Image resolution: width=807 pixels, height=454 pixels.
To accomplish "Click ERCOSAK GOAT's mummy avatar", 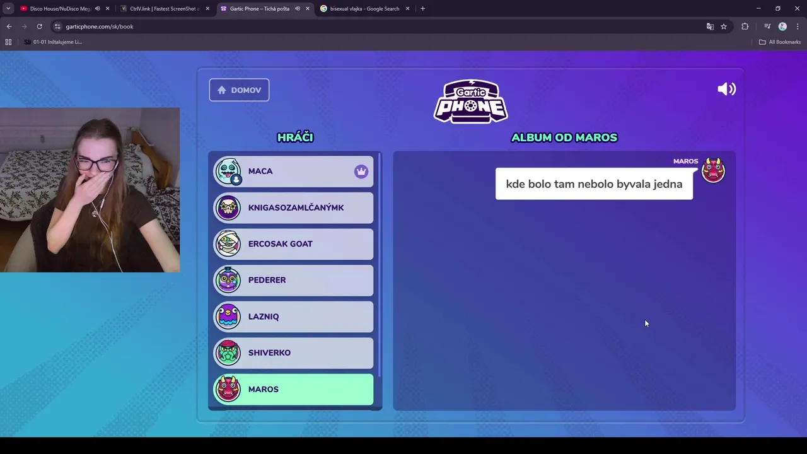I will pyautogui.click(x=228, y=244).
